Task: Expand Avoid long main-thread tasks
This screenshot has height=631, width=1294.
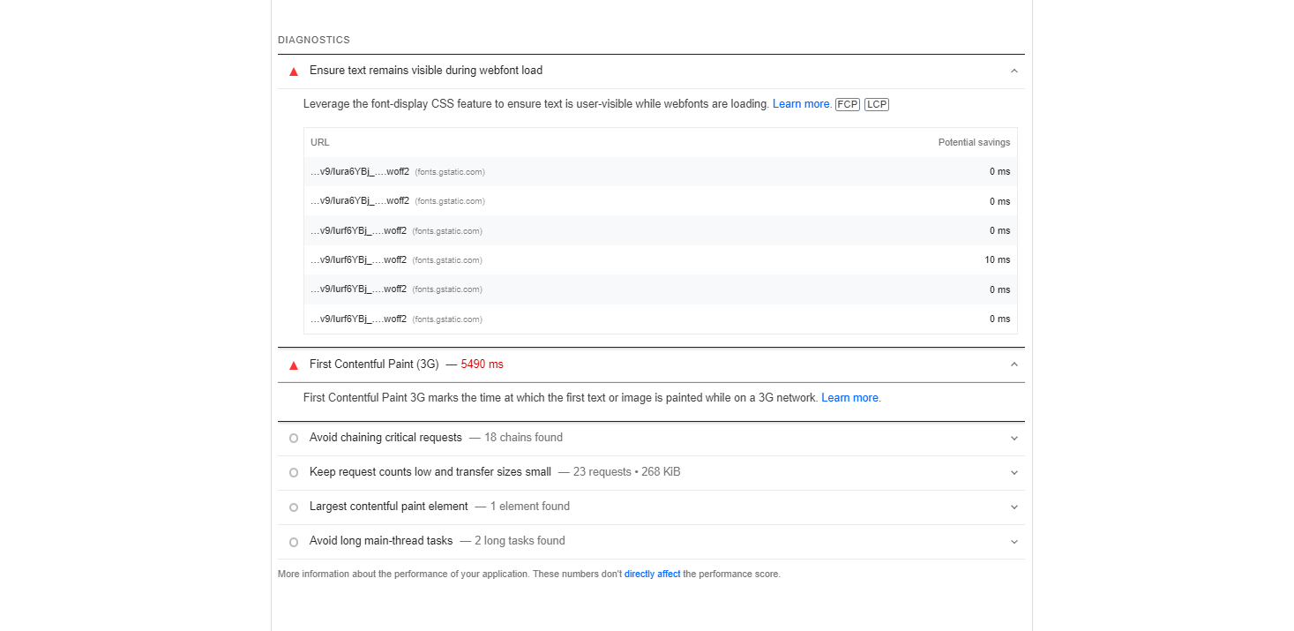Action: click(1014, 541)
